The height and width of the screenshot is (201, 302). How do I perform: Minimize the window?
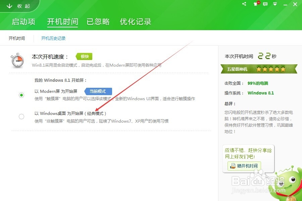285,4
